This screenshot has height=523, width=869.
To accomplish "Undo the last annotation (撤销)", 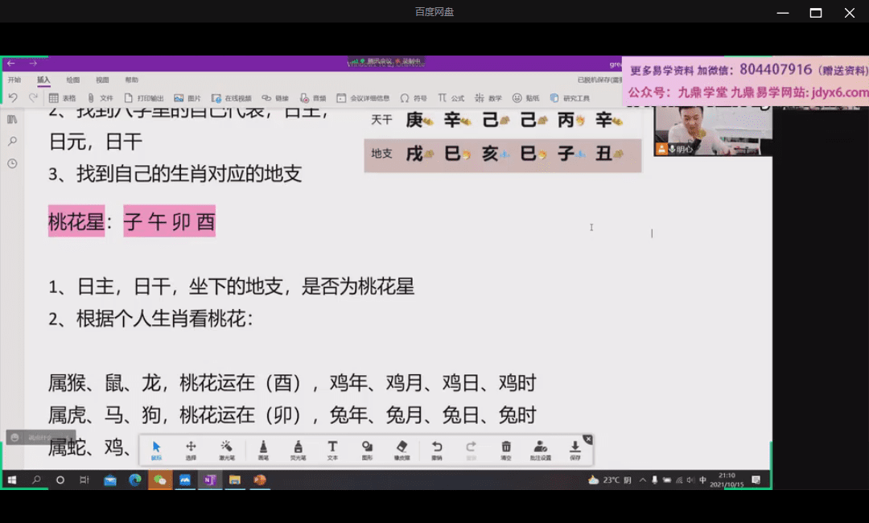I will [x=437, y=449].
